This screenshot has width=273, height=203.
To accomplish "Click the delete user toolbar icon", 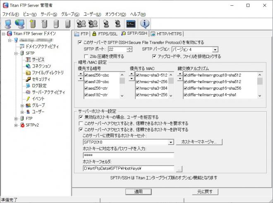I will 118,24.
